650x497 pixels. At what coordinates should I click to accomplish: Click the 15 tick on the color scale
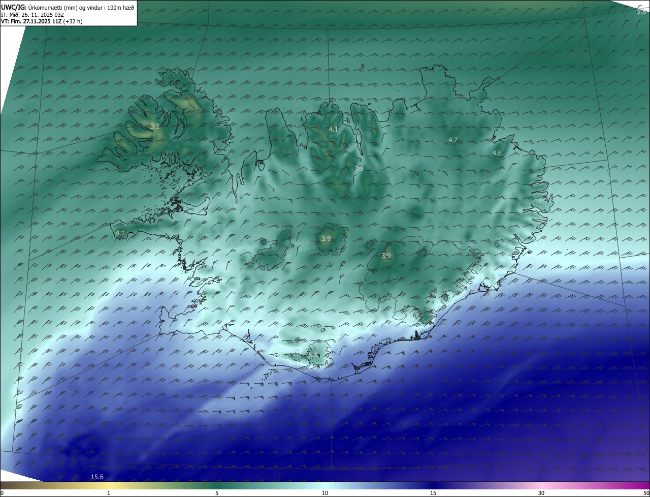(433, 493)
